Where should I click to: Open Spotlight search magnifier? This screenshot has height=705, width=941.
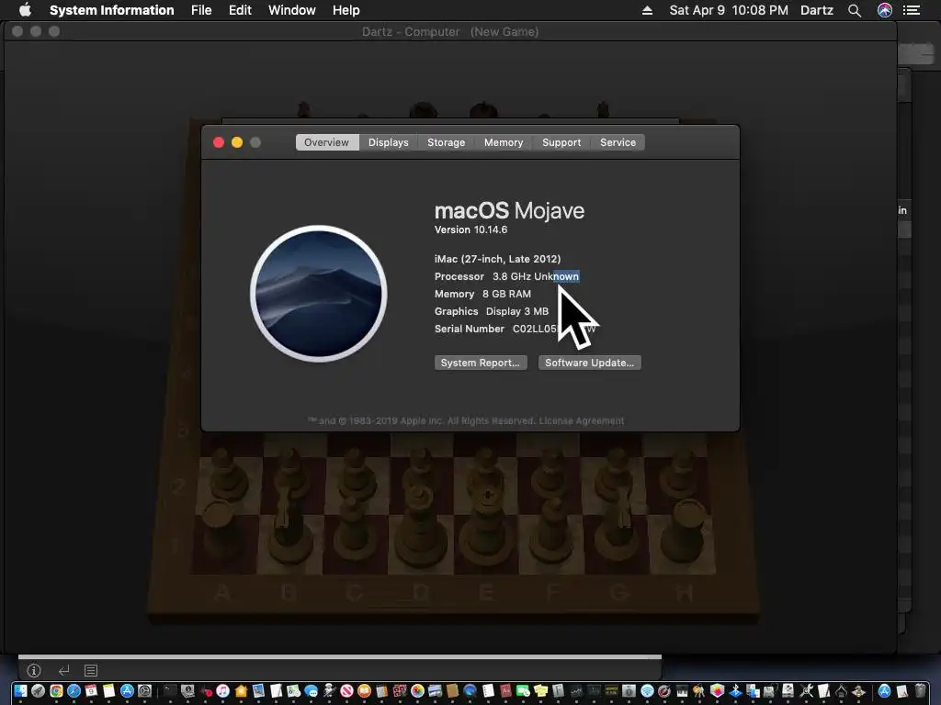[855, 10]
